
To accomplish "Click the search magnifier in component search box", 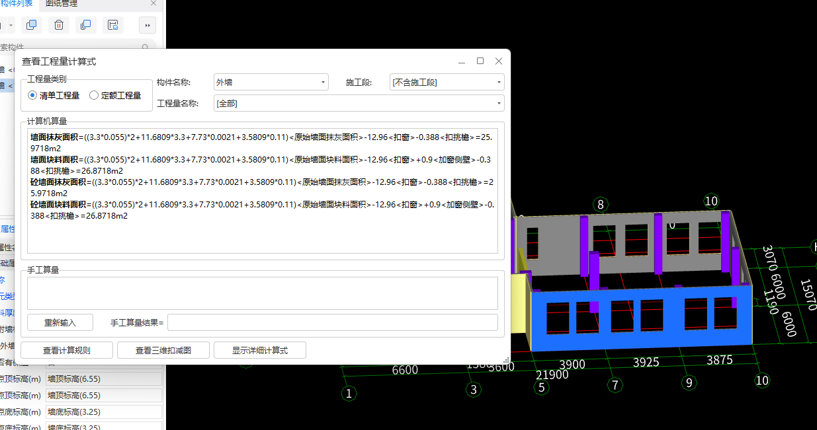I will click(146, 48).
